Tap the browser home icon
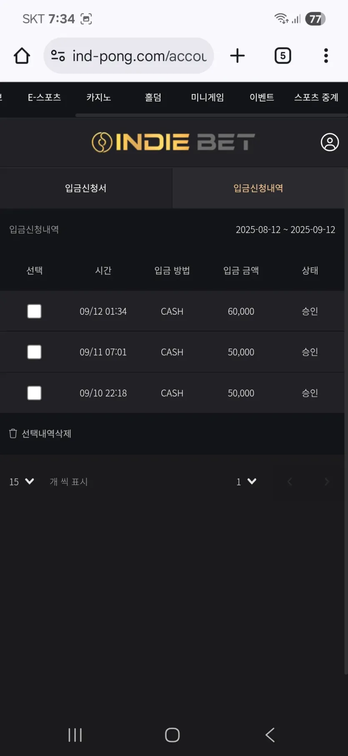348x756 pixels. pyautogui.click(x=22, y=56)
